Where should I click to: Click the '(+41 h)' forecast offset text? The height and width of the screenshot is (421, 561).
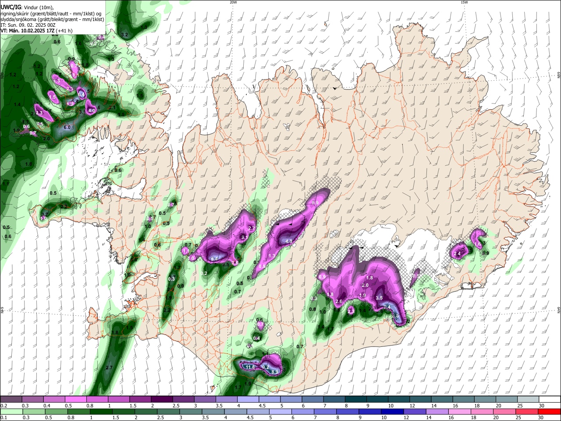pos(64,31)
